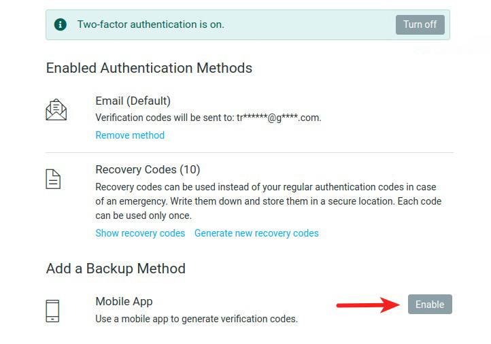Generate new recovery codes
Image resolution: width=491 pixels, height=344 pixels.
point(256,233)
